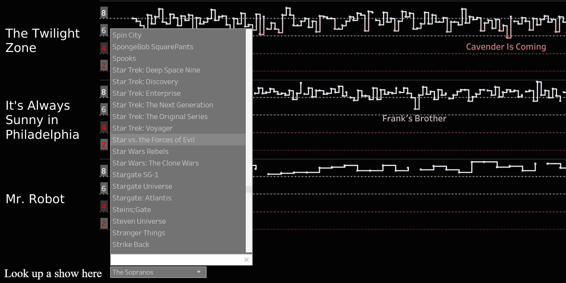Image resolution: width=566 pixels, height=283 pixels.
Task: Click the Frank's Brother episode label
Action: click(414, 119)
